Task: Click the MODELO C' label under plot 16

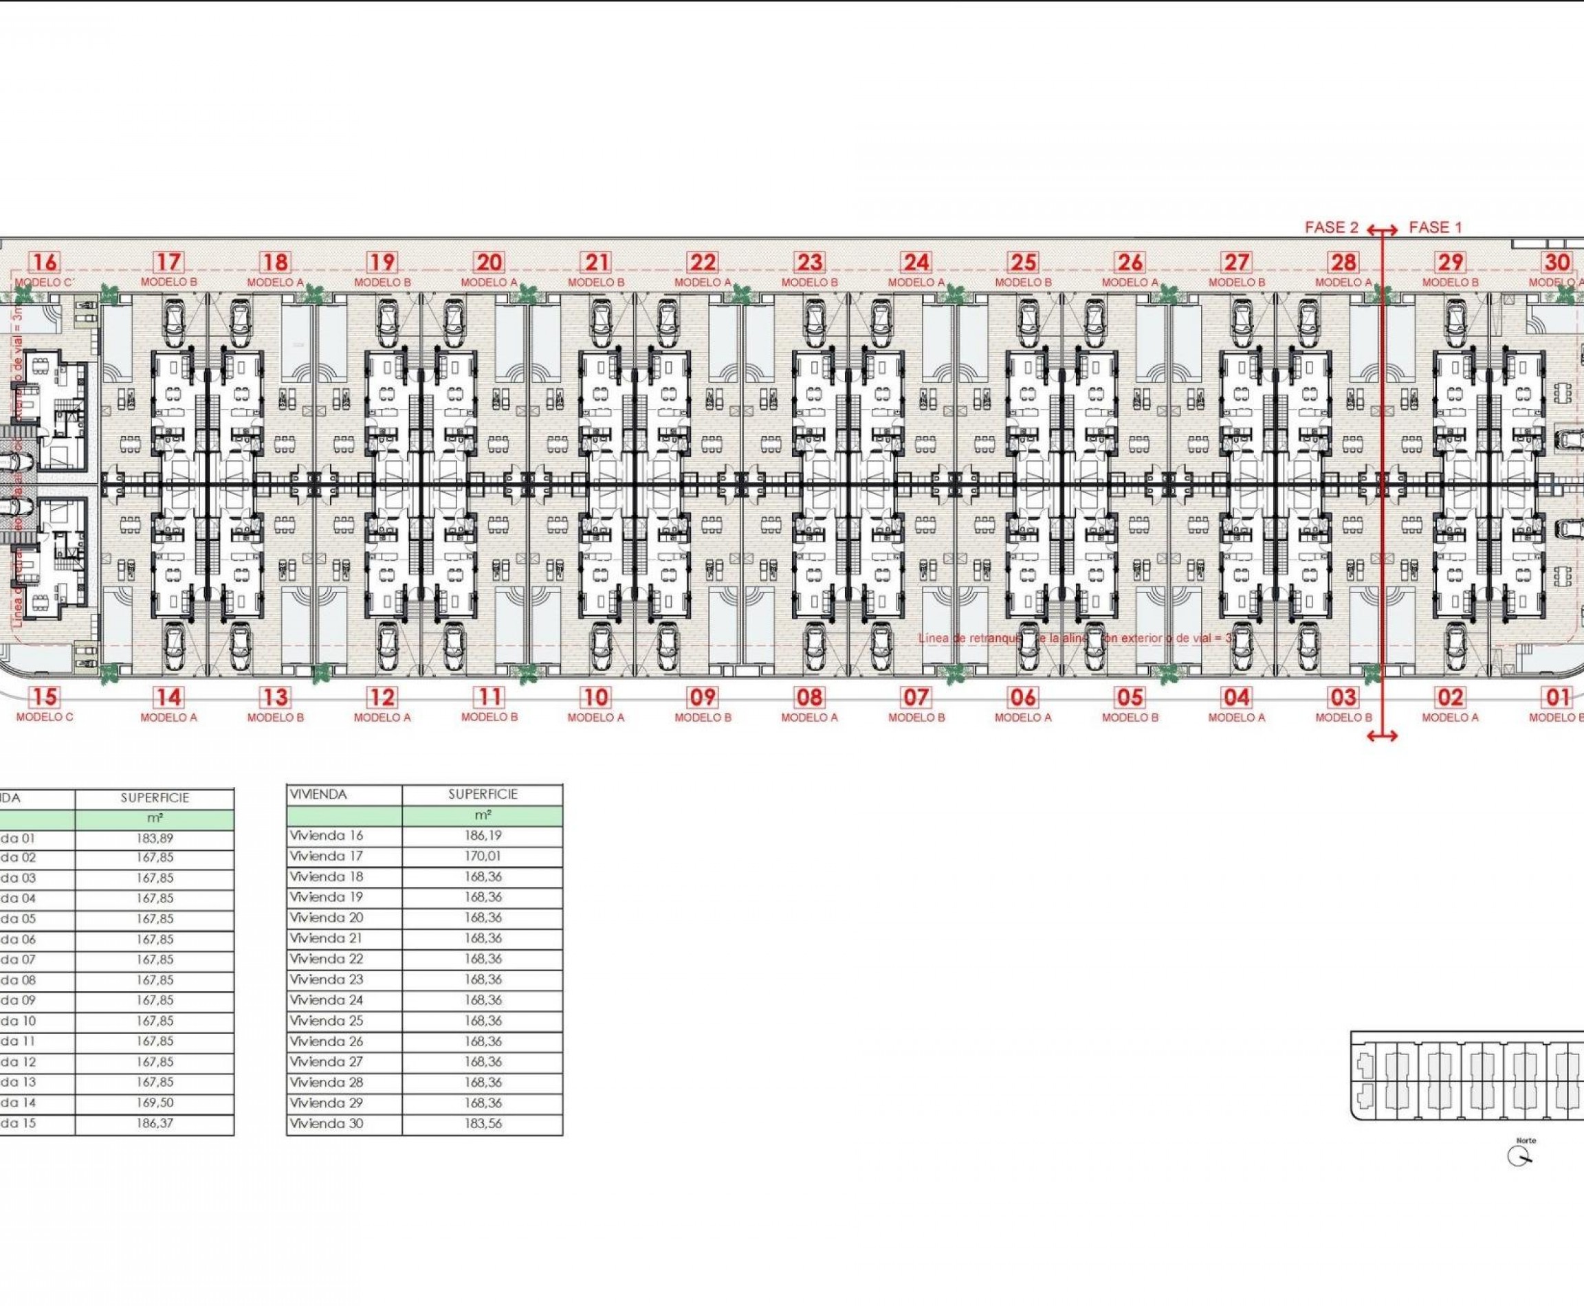Action: [x=45, y=282]
